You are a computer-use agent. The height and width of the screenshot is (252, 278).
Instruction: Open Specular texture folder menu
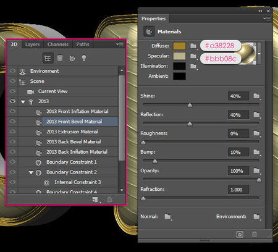193,56
